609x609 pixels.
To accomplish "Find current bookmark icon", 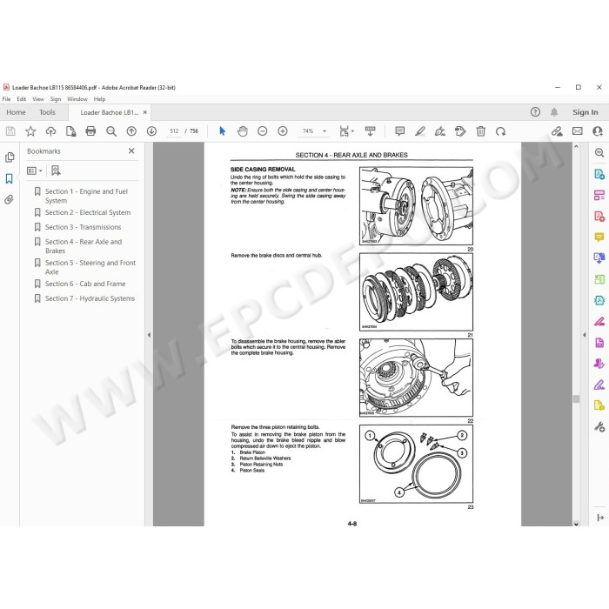I will [x=56, y=171].
